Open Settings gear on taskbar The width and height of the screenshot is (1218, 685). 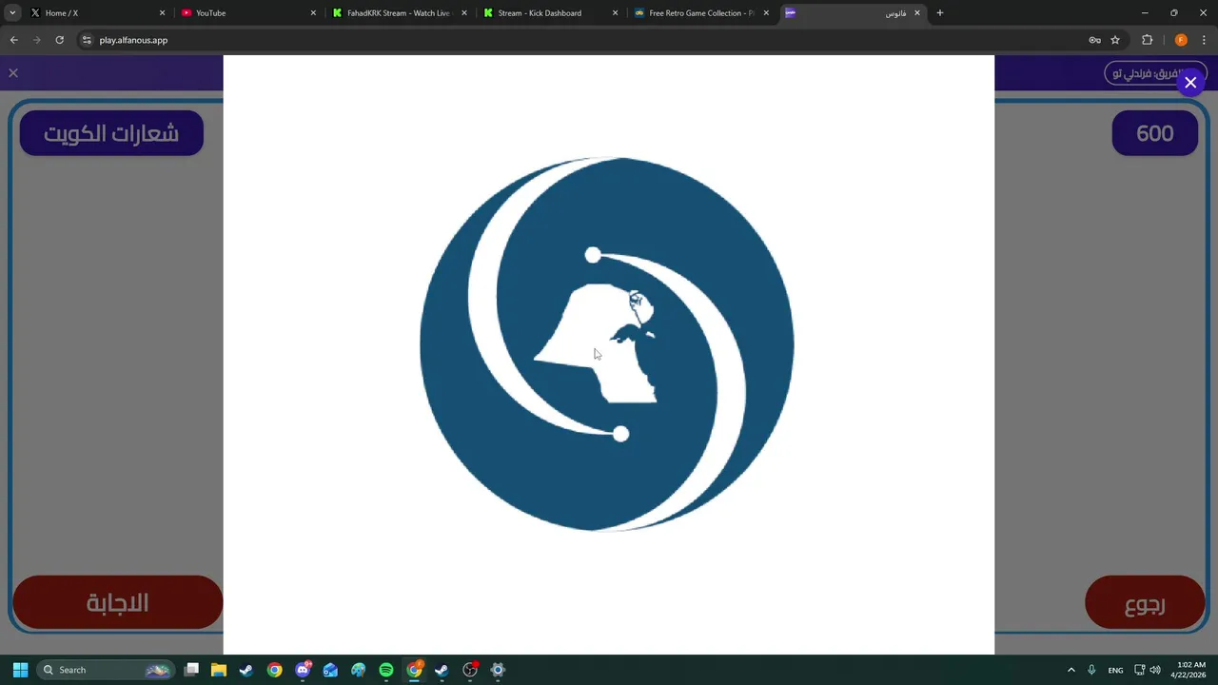coord(497,670)
